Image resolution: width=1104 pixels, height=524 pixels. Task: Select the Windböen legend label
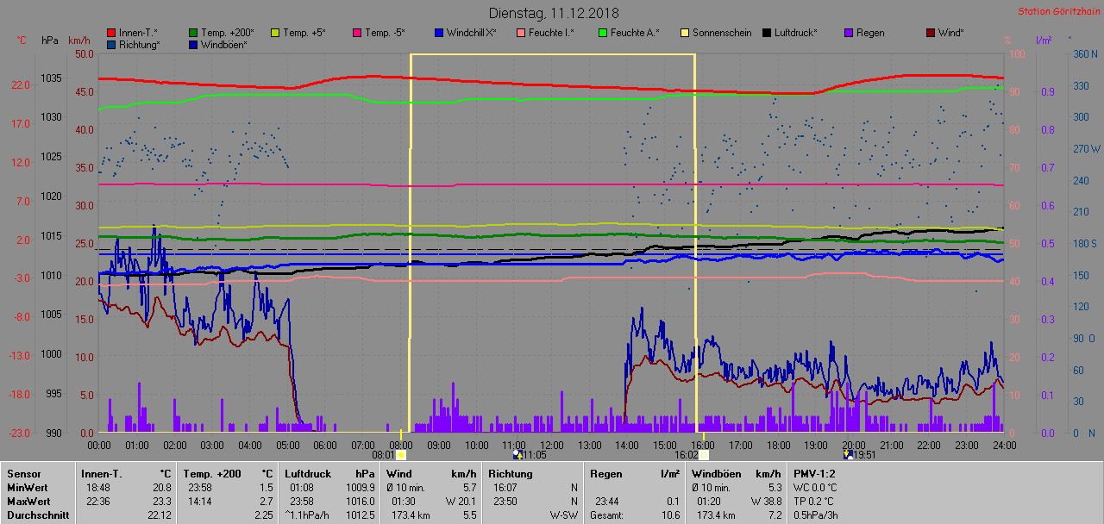pos(223,45)
